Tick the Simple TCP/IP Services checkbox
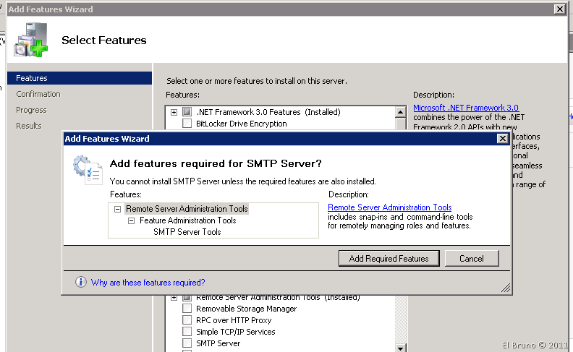Viewport: 573px width, 352px height. [187, 332]
